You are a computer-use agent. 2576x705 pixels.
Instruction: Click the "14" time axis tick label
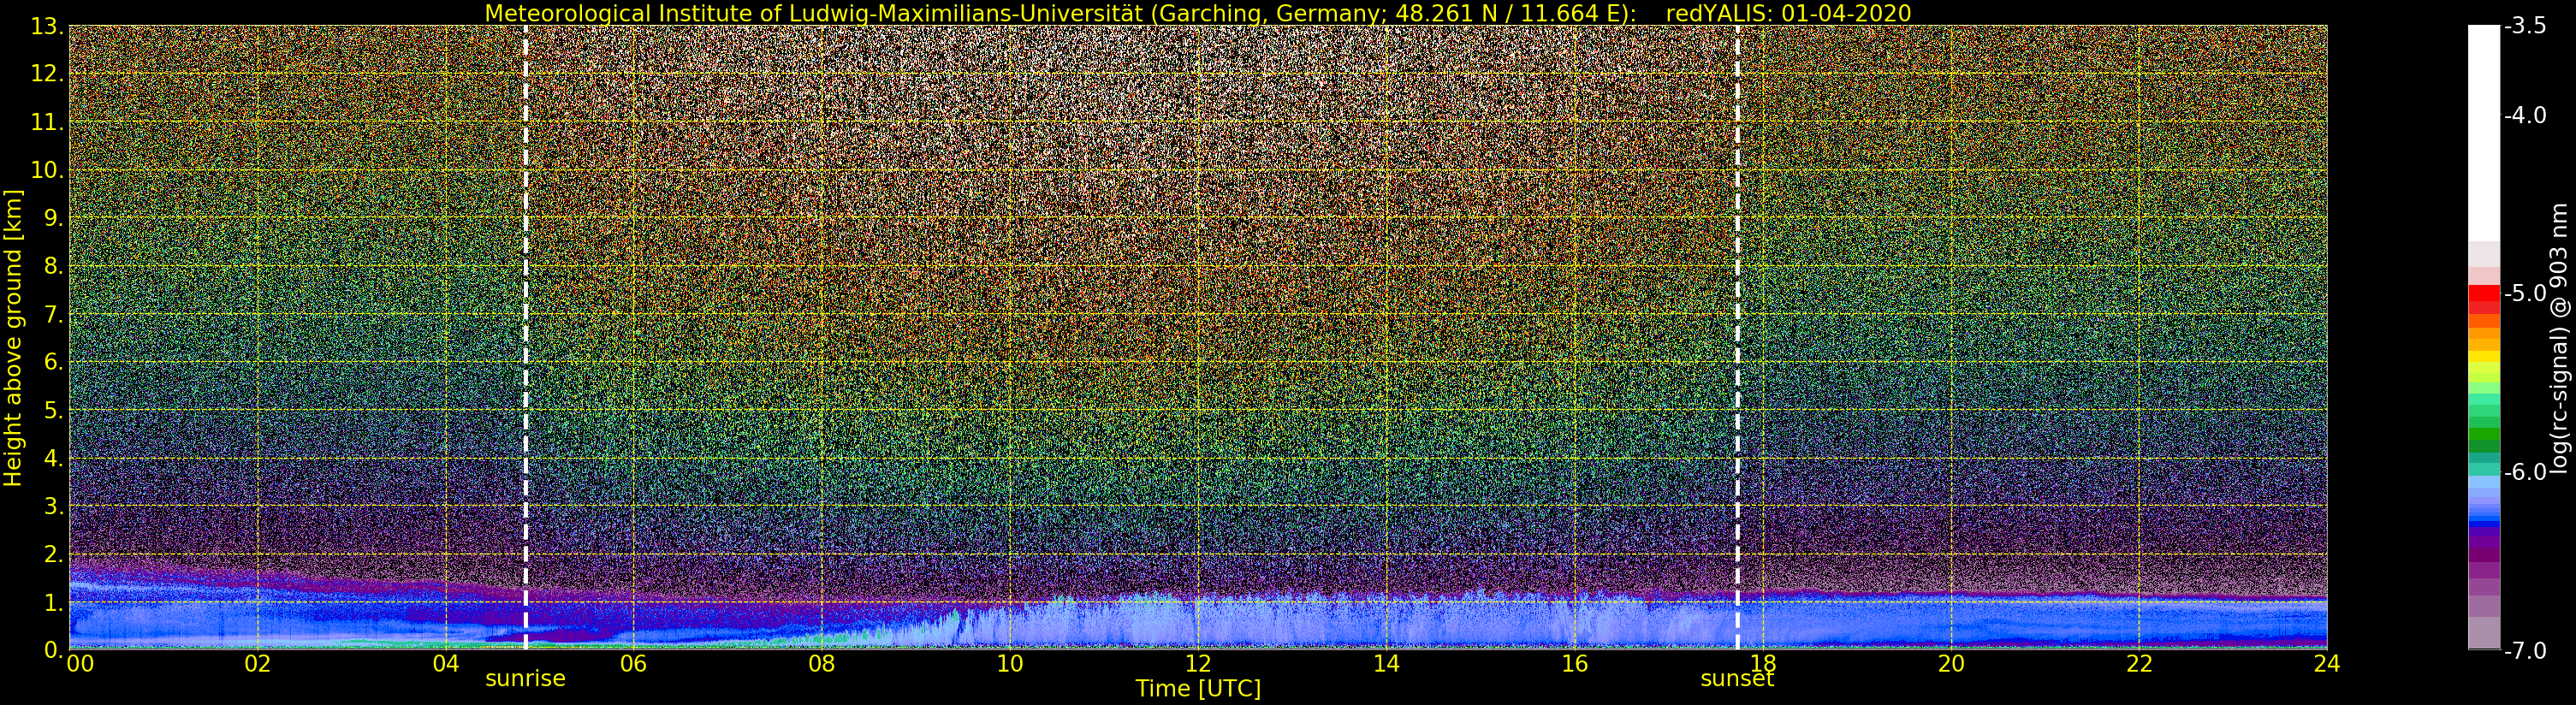(1386, 664)
